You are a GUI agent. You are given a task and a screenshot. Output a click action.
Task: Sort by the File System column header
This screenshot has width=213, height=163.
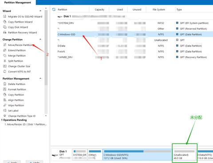click(159, 10)
